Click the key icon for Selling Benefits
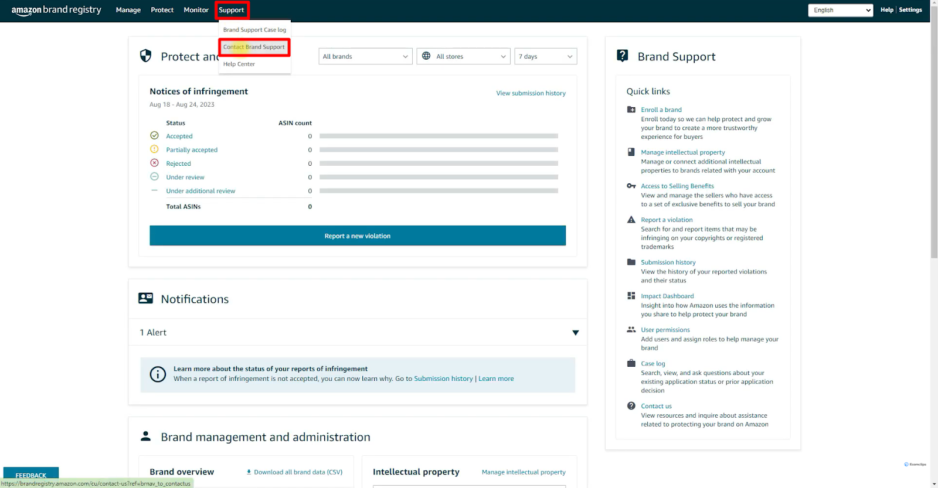Viewport: 938px width, 488px height. point(631,186)
